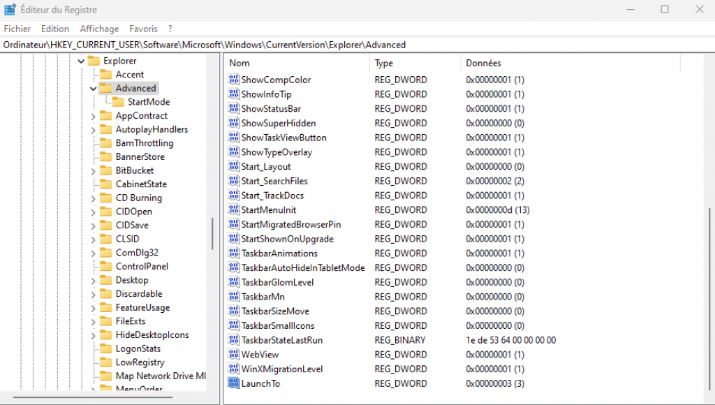Screen dimensions: 715x405
Task: Click the ControlPanel folder icon
Action: point(106,266)
